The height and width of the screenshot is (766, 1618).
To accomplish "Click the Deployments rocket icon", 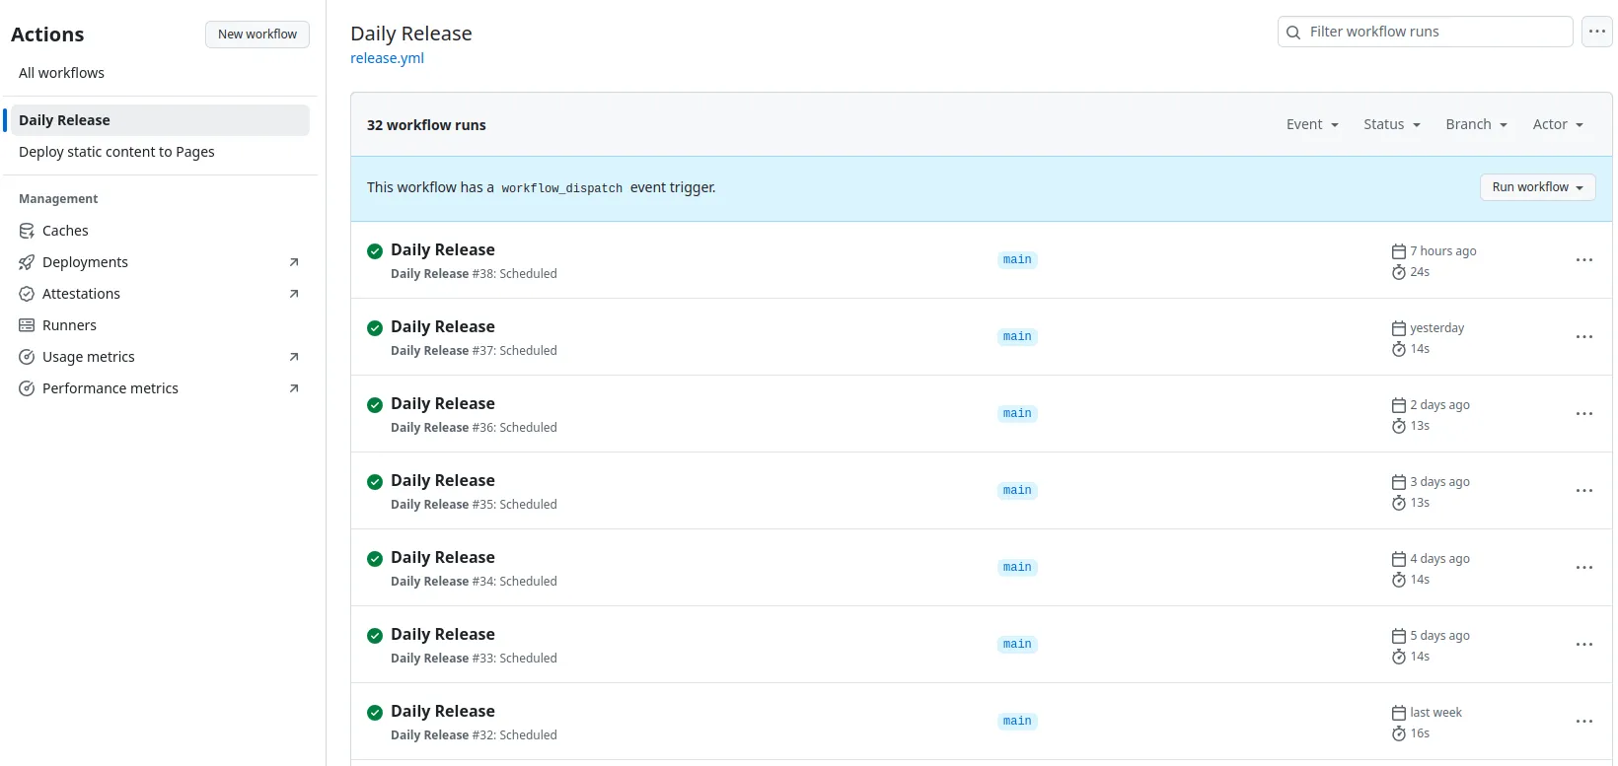I will point(27,262).
